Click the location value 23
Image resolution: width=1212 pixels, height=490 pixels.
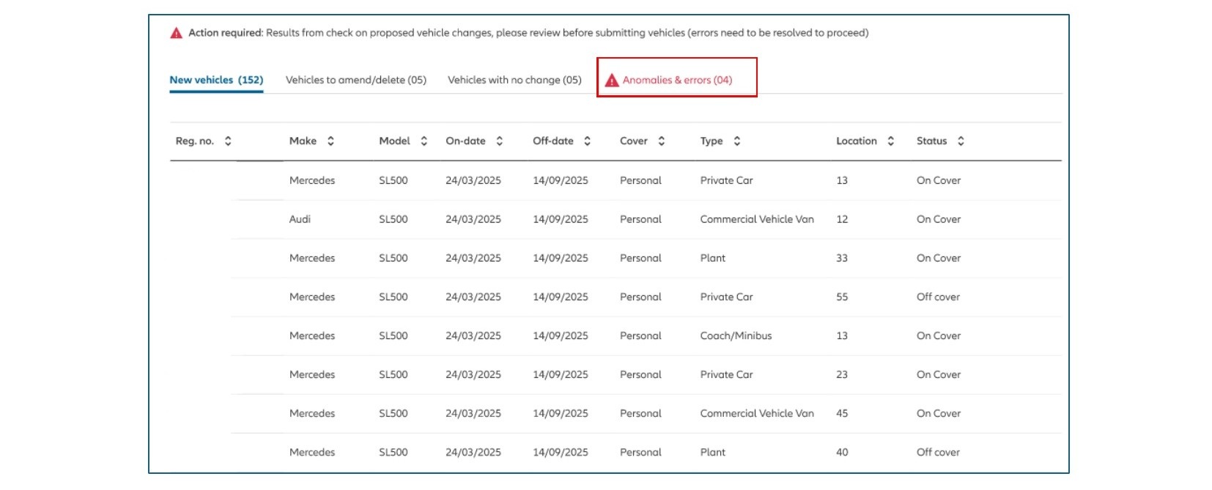coord(842,374)
